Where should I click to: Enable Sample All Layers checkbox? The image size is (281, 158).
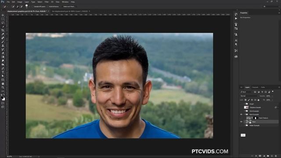point(32,7)
